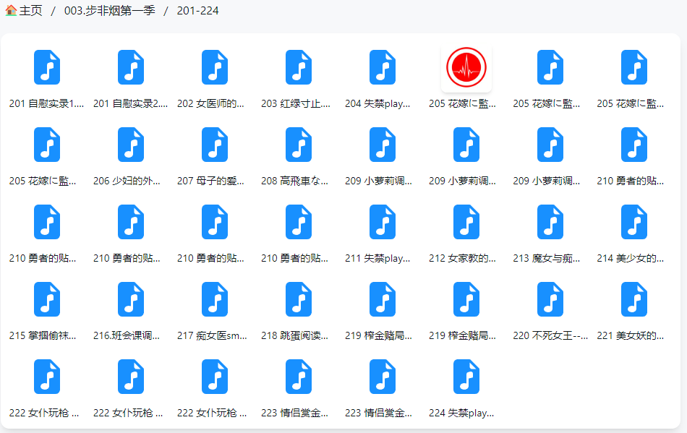This screenshot has width=687, height=433.
Task: Open the red waveform thumbnail for file 205
Action: [x=466, y=67]
